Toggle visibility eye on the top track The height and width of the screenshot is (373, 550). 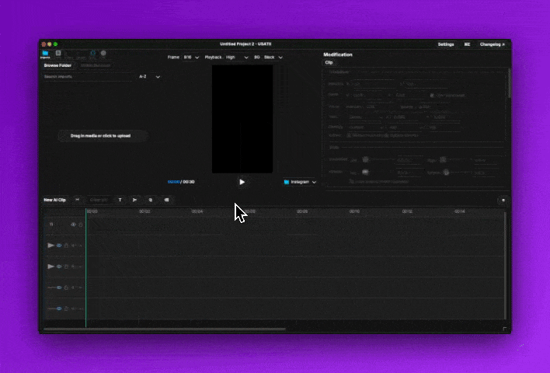[x=74, y=225]
